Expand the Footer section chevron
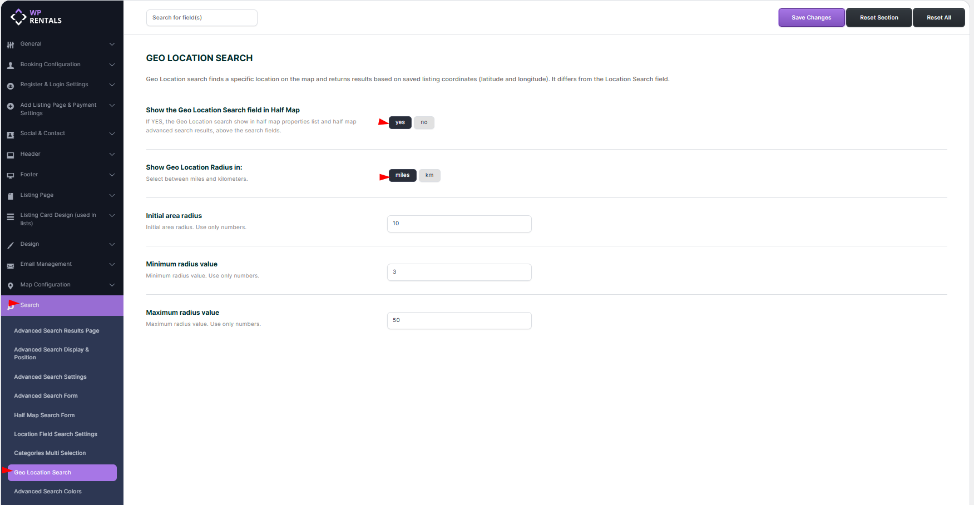Screen dimensions: 974x505 [x=112, y=175]
